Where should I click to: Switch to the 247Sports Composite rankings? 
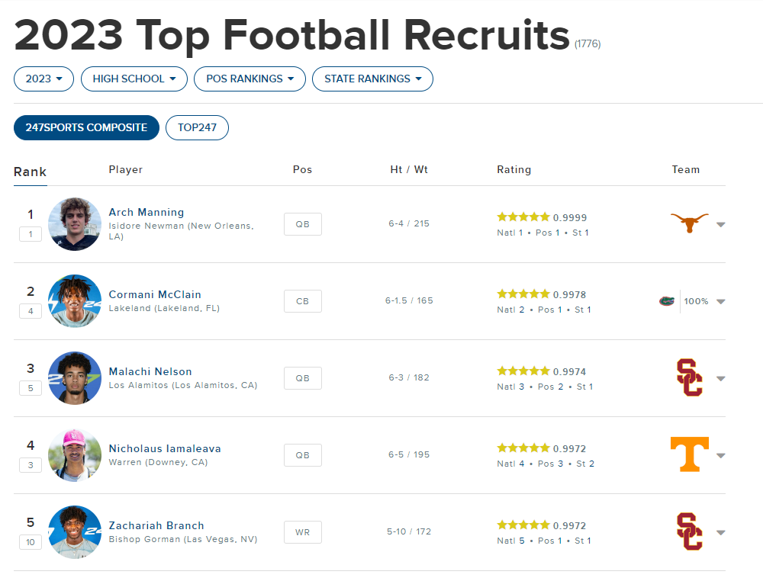point(86,127)
